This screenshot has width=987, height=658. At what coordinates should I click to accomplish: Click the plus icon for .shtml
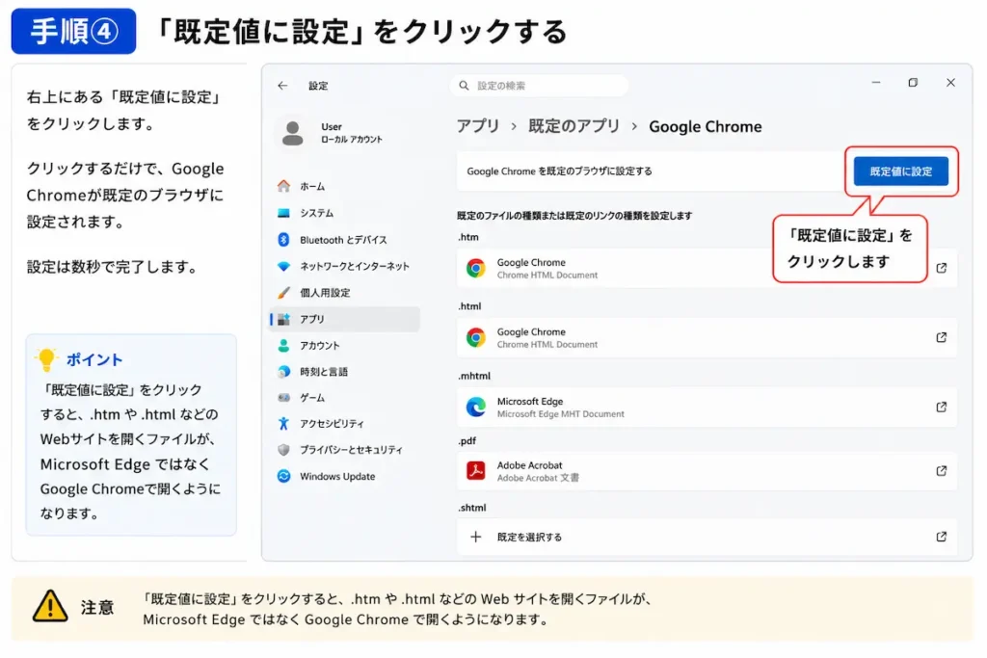coord(476,537)
